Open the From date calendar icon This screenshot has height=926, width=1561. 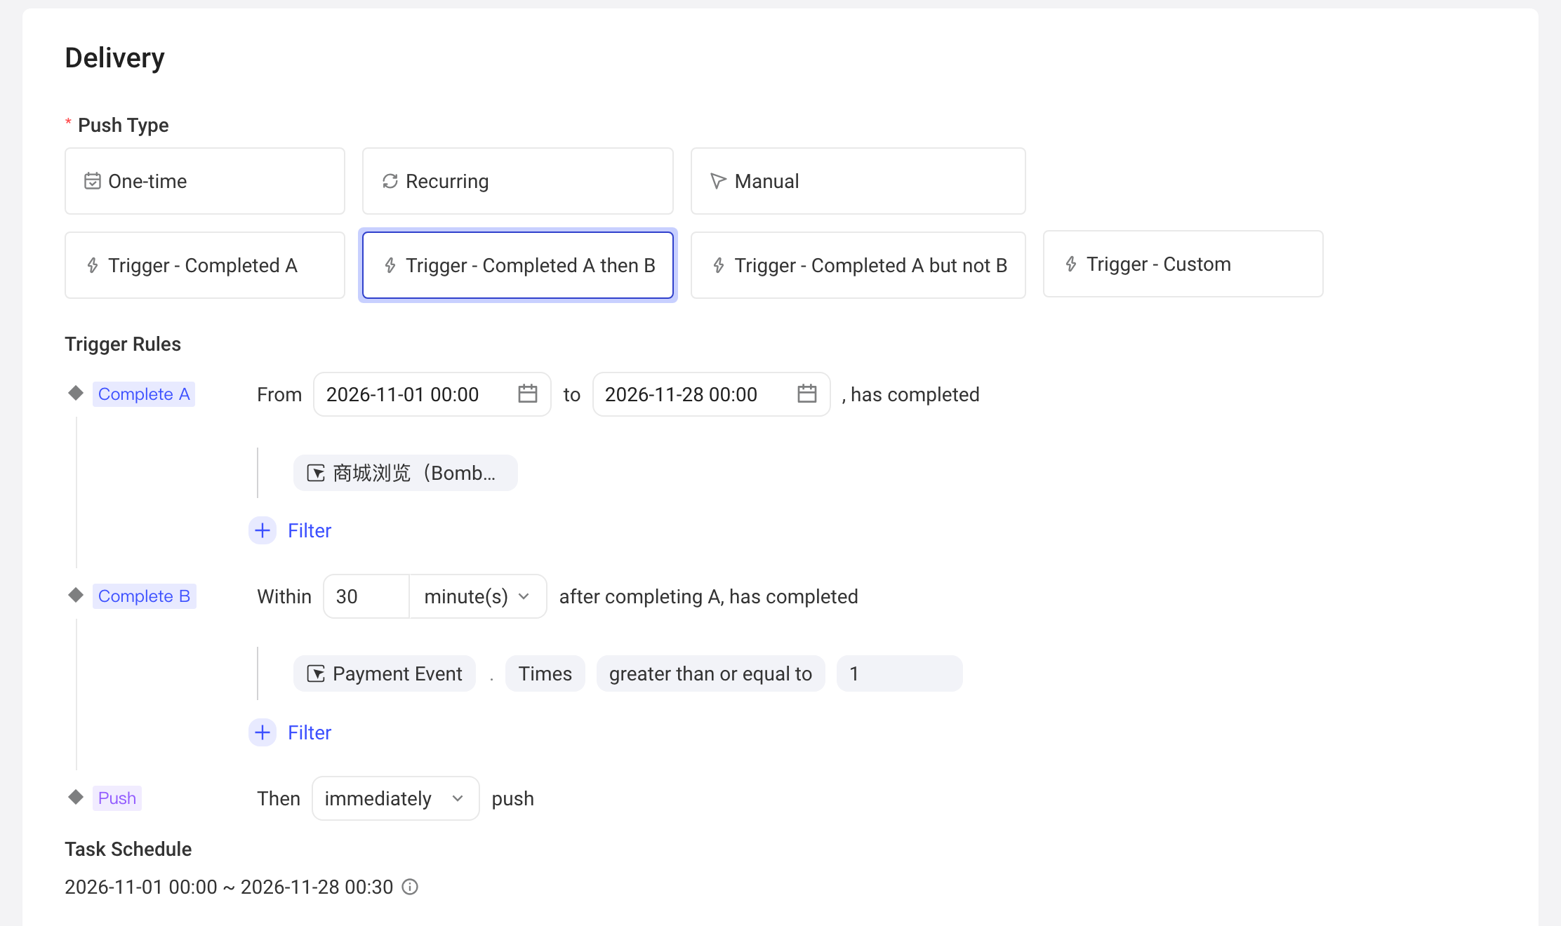pos(527,394)
